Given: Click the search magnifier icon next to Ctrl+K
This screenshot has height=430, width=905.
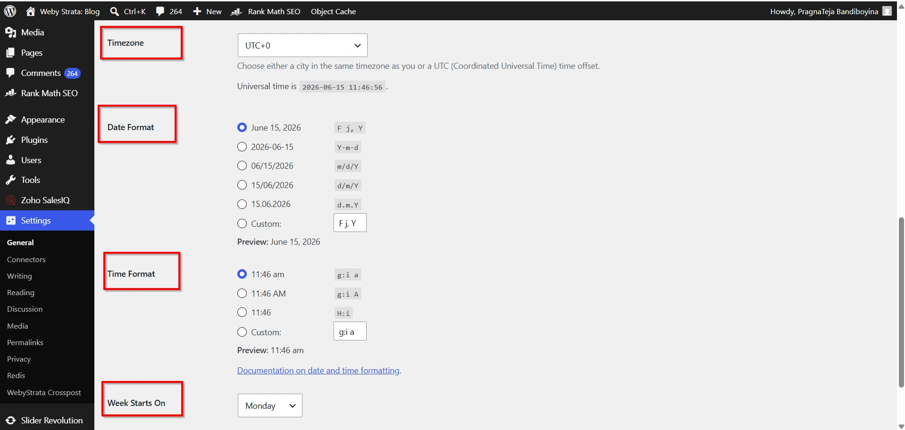Looking at the screenshot, I should 114,11.
